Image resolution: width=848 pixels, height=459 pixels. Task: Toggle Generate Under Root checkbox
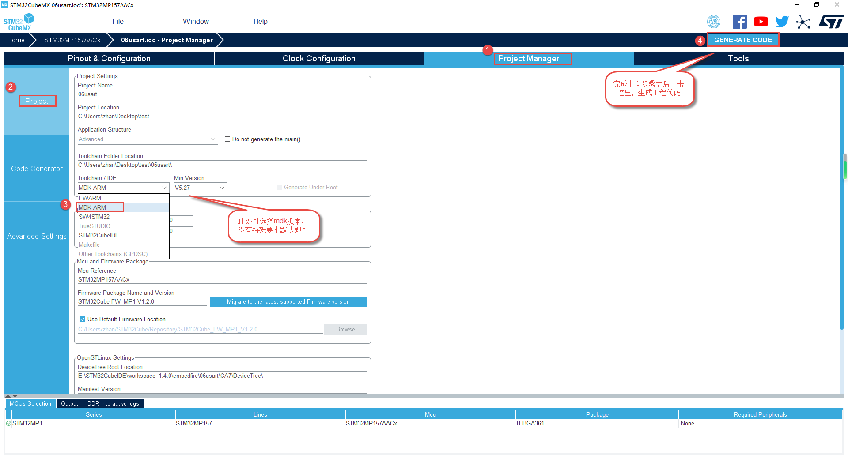coord(280,188)
